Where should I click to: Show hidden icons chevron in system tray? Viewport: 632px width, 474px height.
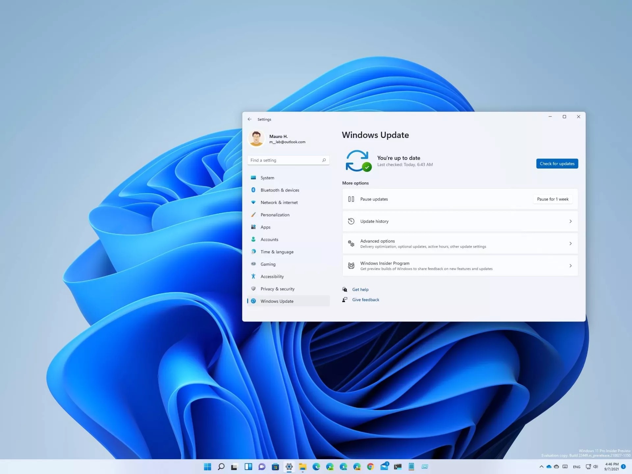pos(541,466)
